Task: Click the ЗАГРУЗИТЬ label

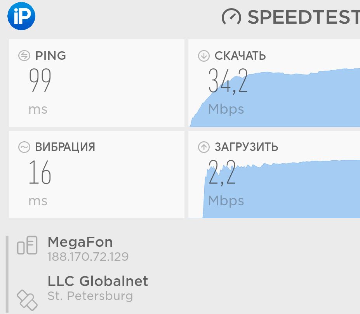Action: (x=246, y=147)
